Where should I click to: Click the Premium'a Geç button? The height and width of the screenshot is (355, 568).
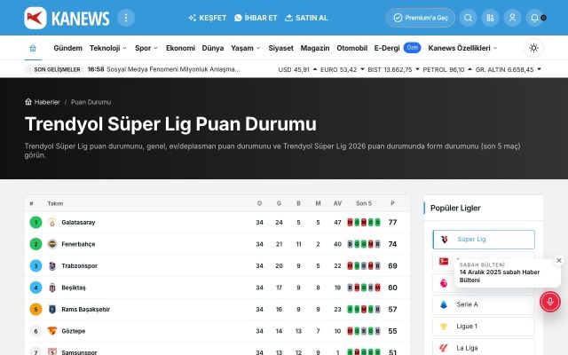coord(420,18)
